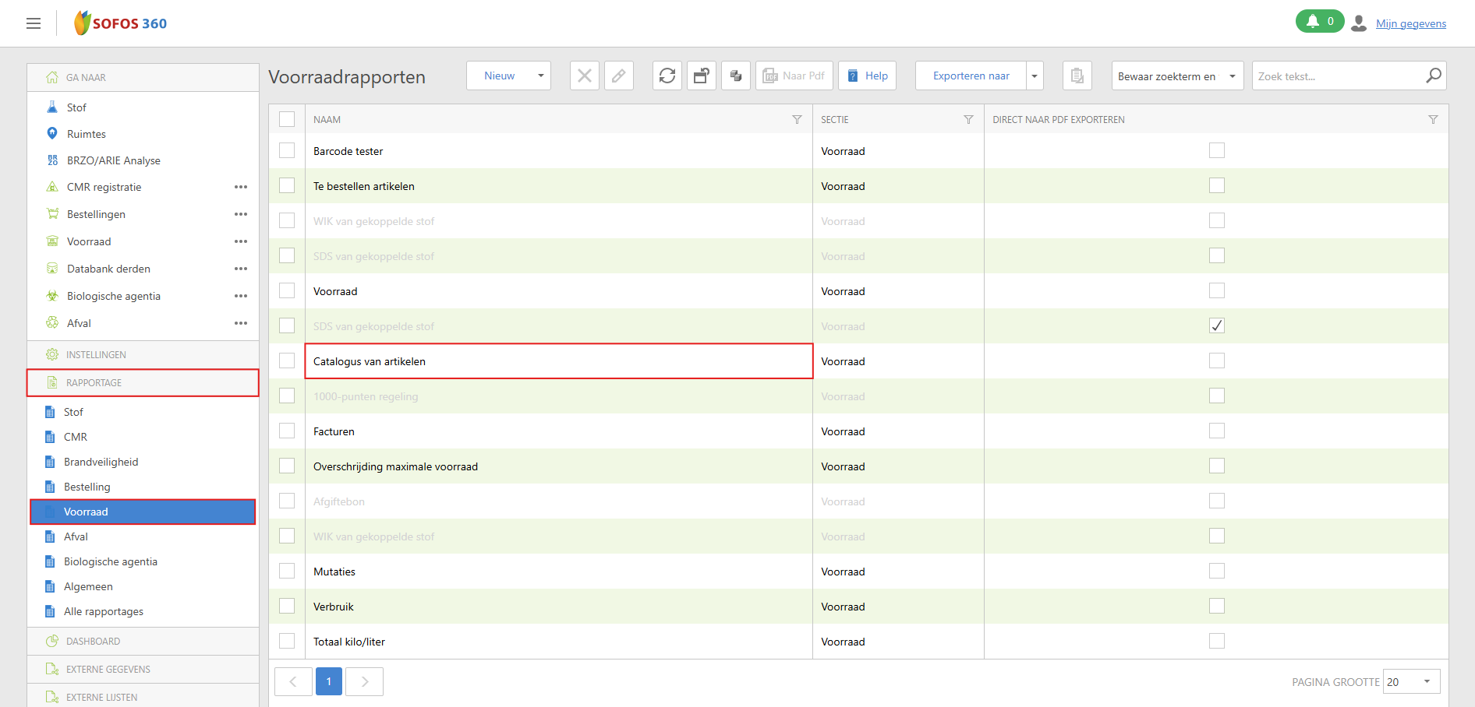Click the Help button

click(x=867, y=76)
